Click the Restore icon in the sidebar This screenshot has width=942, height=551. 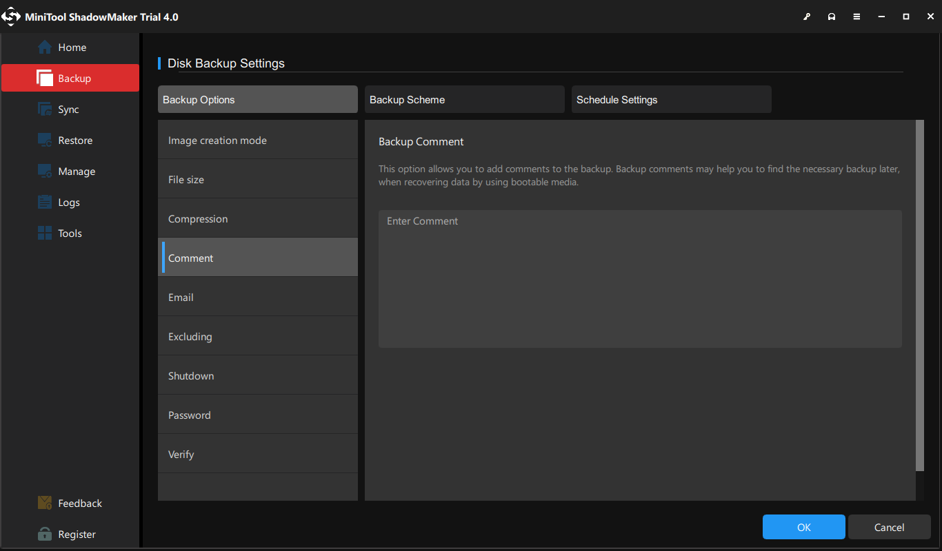[45, 141]
